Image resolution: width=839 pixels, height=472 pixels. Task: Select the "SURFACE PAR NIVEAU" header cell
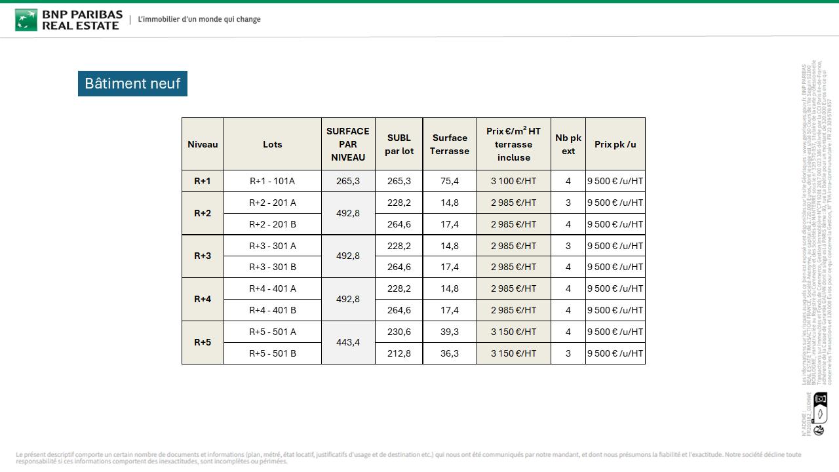348,144
